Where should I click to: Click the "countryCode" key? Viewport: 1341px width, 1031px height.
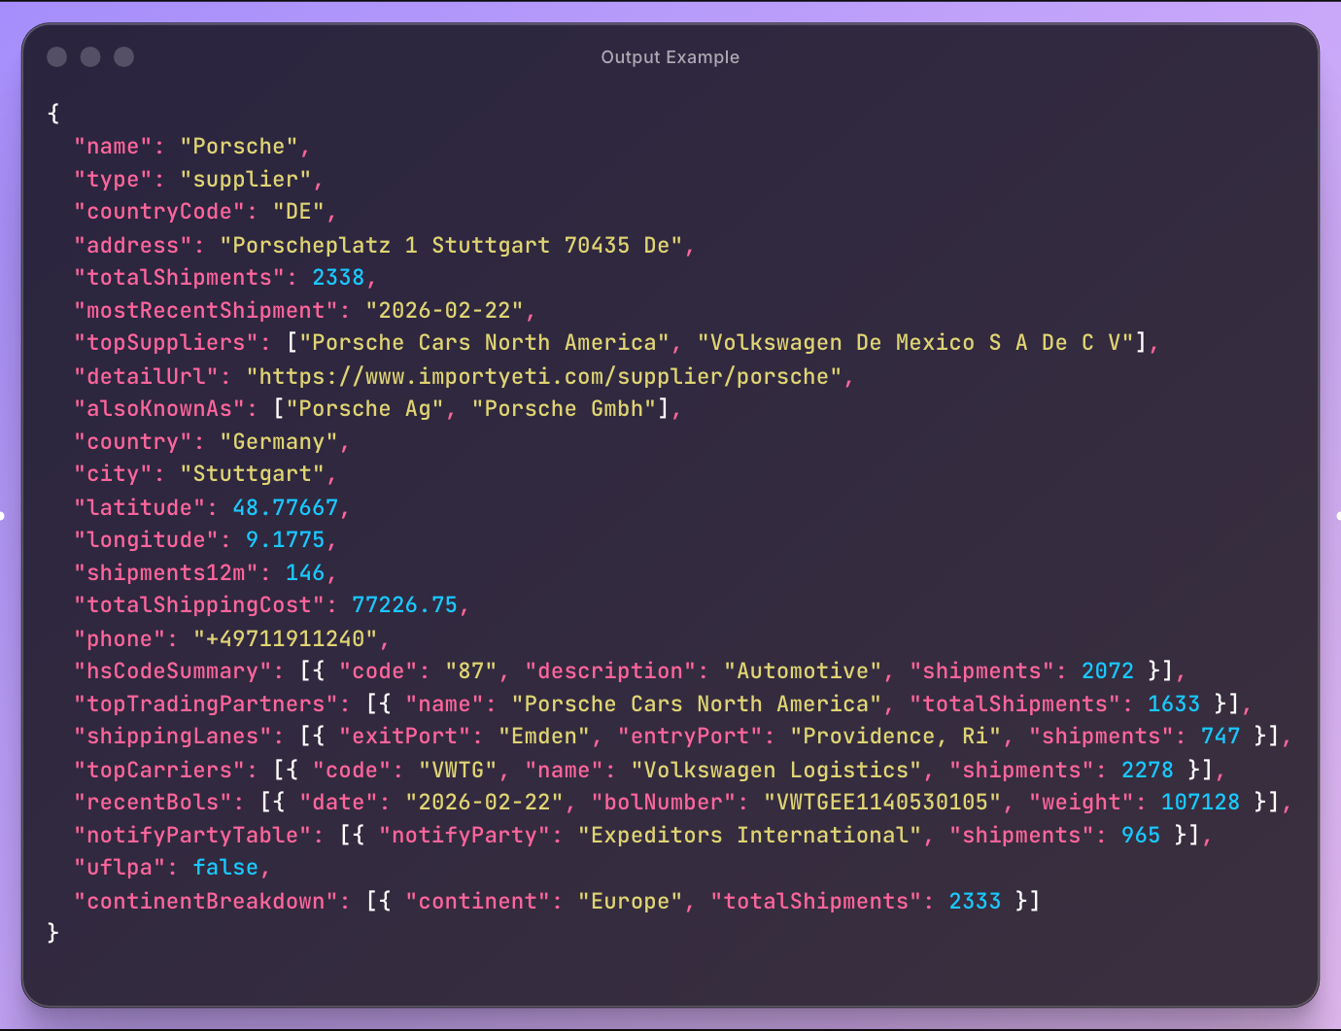point(160,211)
